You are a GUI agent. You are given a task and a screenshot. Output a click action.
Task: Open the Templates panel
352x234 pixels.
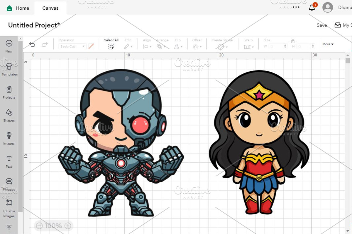pos(9,69)
